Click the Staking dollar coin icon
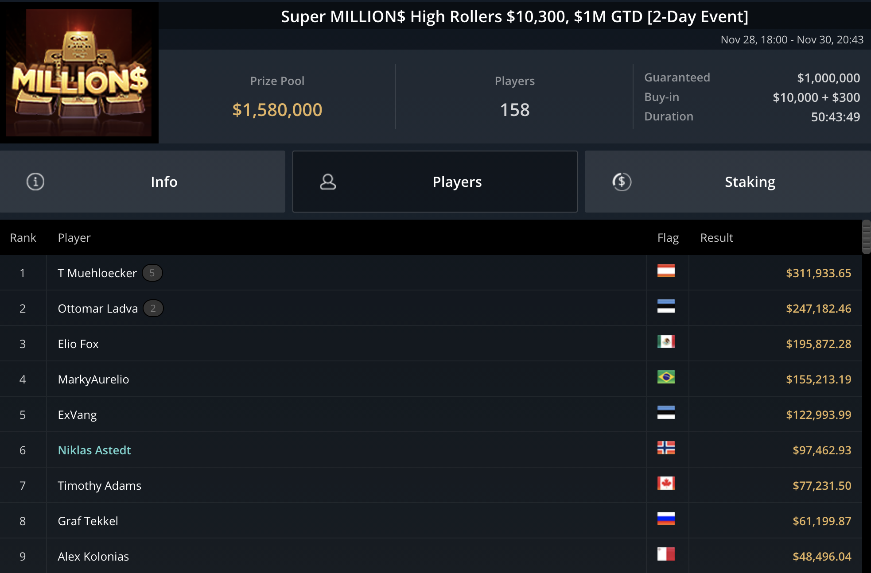Screen dimensions: 871x573 point(622,182)
